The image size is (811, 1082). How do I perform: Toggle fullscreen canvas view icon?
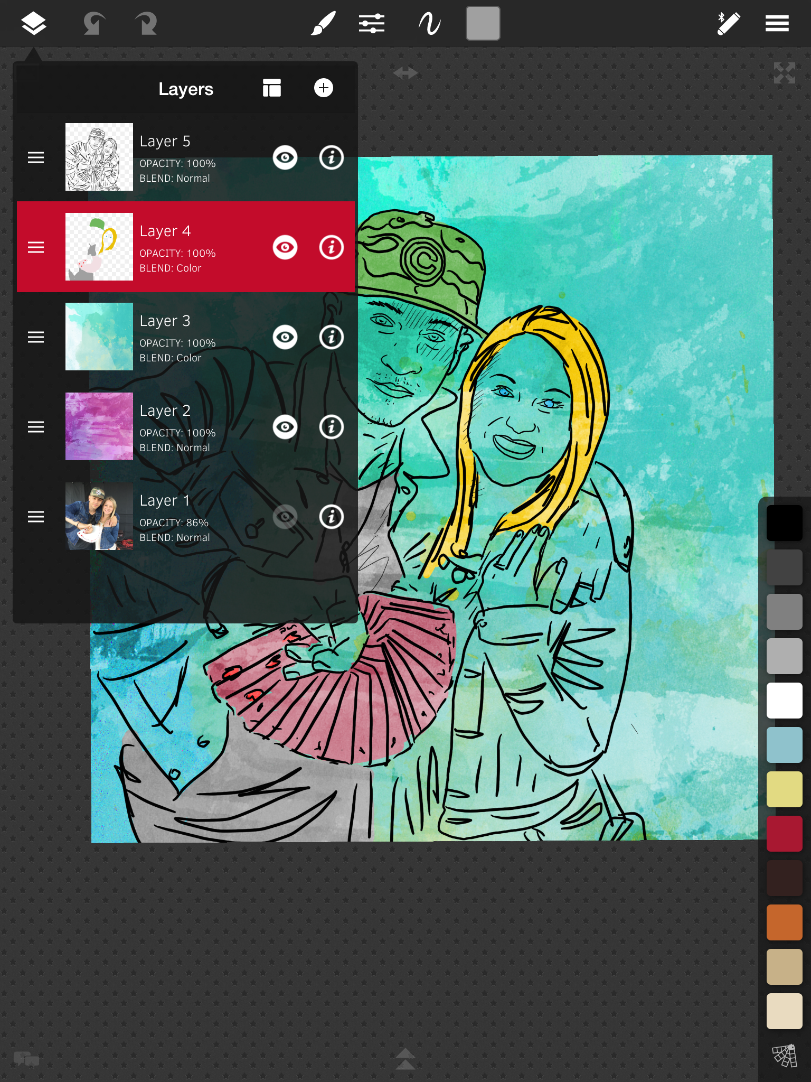pyautogui.click(x=785, y=73)
